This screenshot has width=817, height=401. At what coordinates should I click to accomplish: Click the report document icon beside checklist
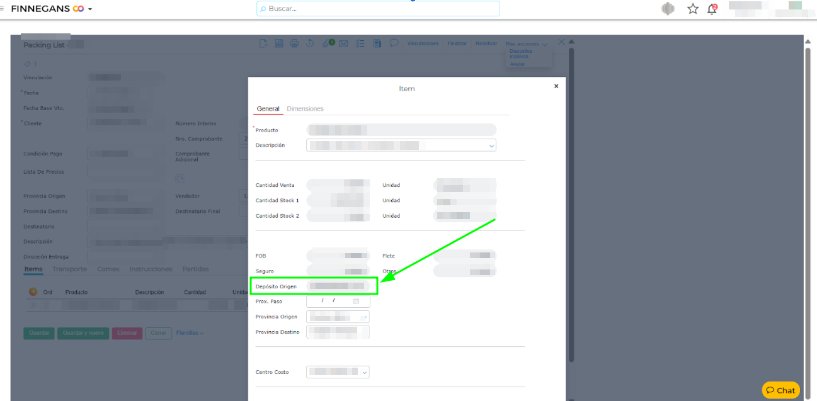(377, 43)
